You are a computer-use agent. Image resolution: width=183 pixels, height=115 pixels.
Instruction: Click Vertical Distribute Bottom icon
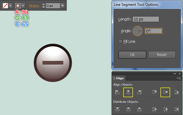point(139,109)
